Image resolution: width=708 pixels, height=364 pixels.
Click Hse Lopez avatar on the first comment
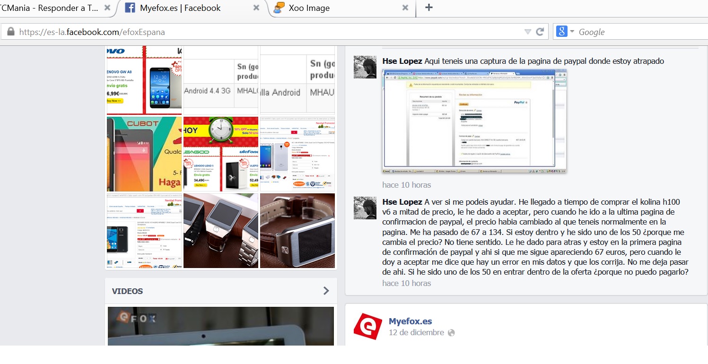365,67
